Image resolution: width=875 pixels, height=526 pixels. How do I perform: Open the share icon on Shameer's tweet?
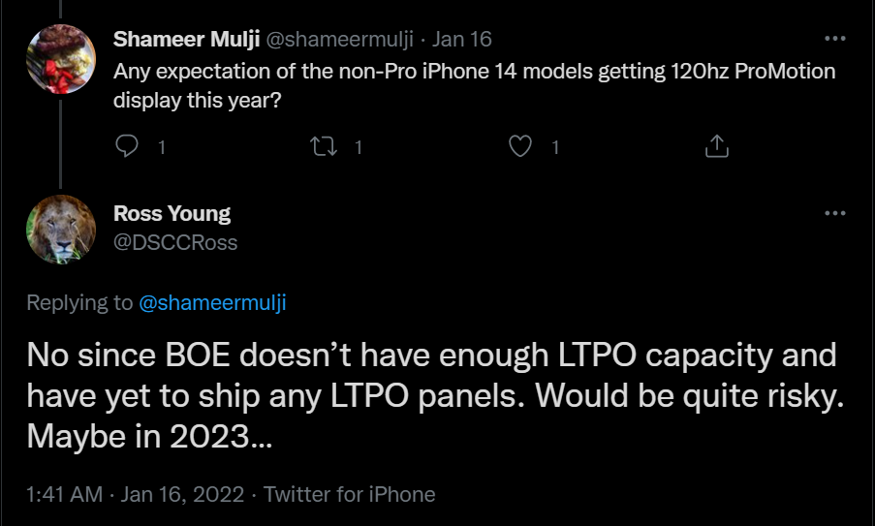tap(716, 146)
